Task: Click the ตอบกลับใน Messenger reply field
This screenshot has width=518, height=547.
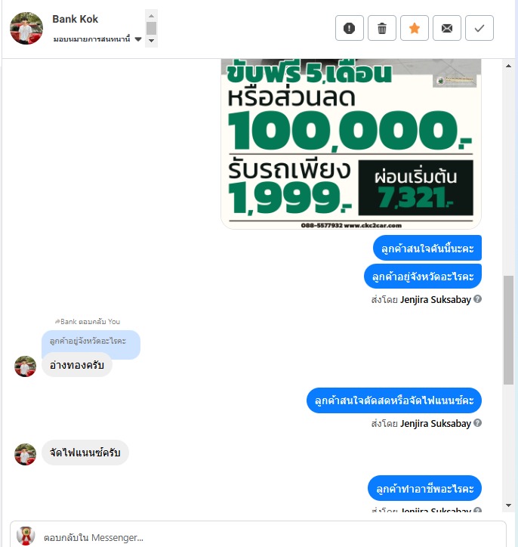Action: (258, 537)
